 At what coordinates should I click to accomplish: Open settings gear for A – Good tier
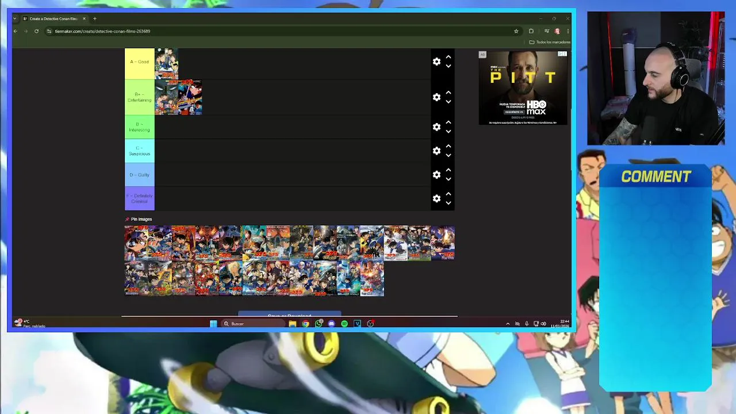click(x=436, y=62)
